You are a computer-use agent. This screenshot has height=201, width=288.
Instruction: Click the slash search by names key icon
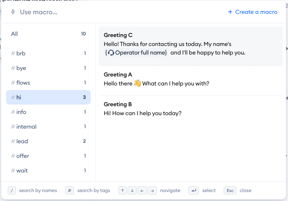12,190
